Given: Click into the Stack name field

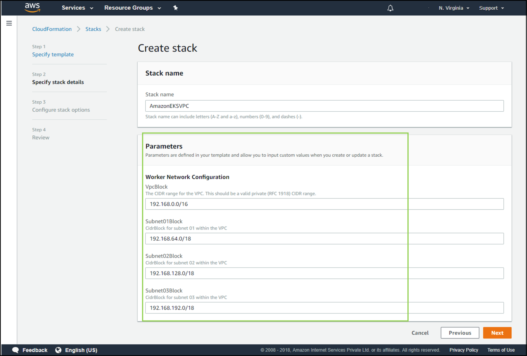Looking at the screenshot, I should (x=324, y=106).
